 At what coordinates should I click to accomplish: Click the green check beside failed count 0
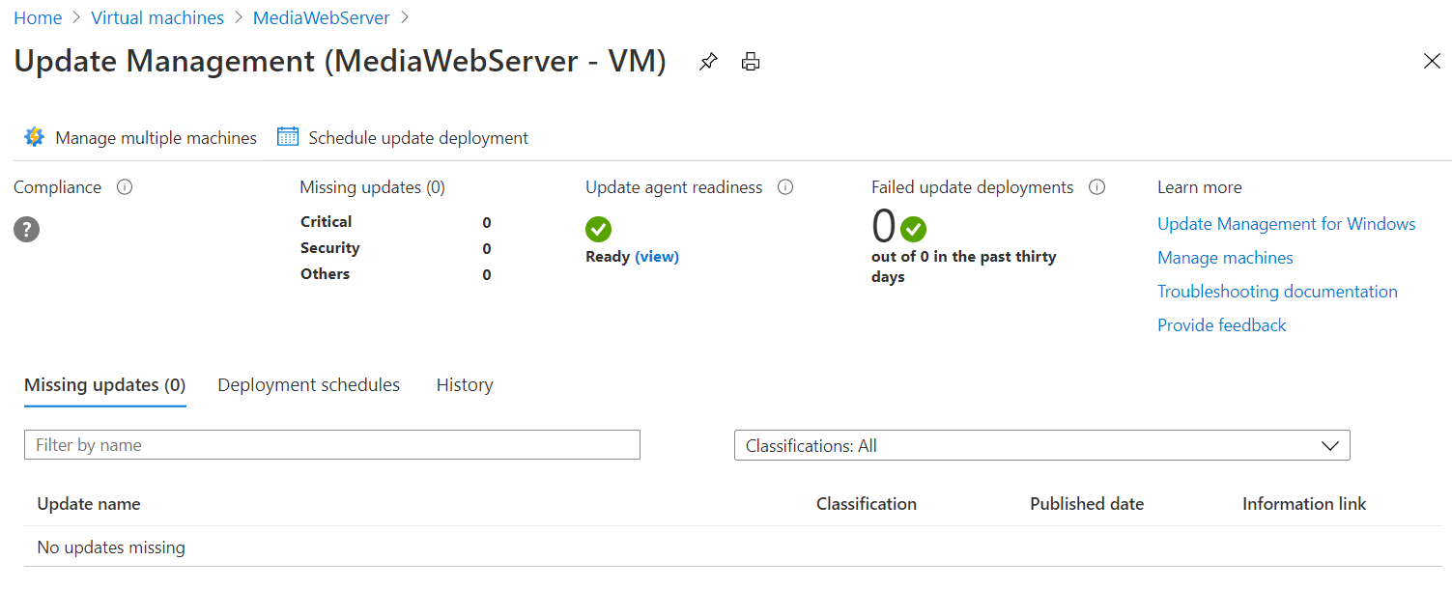coord(913,230)
